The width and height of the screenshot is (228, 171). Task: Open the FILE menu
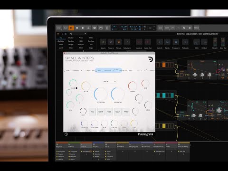click(59, 28)
